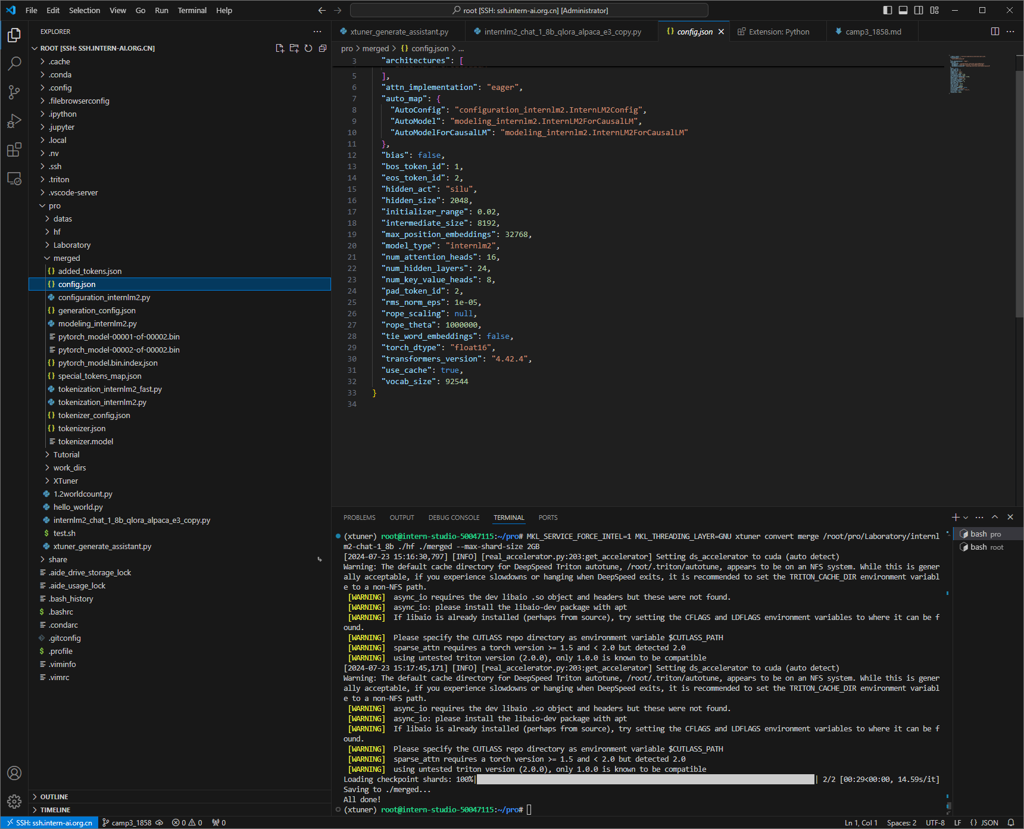Select the bash pro terminal

988,534
